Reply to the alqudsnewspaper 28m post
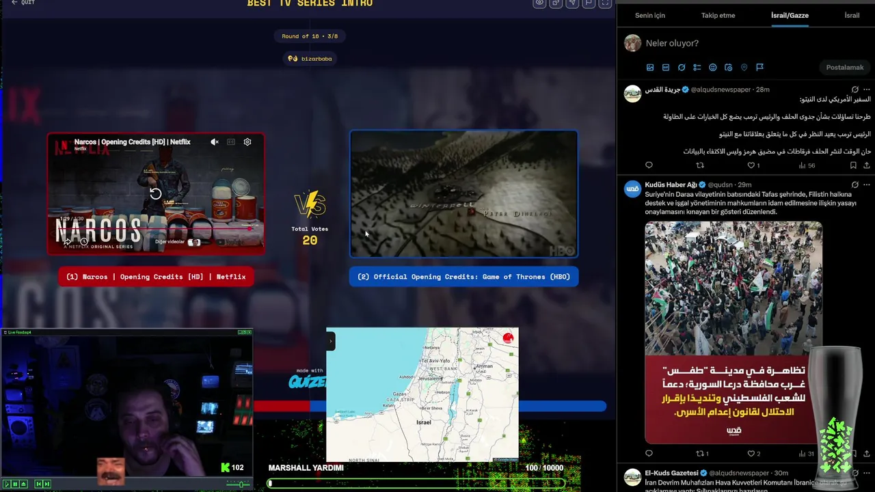The image size is (875, 492). point(649,165)
